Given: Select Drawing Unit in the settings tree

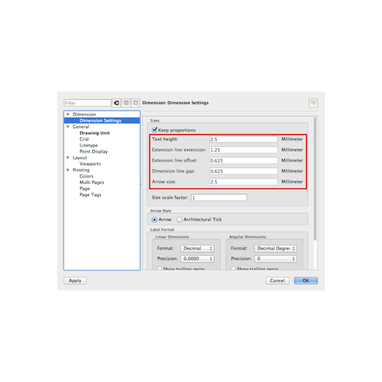Looking at the screenshot, I should (95, 133).
